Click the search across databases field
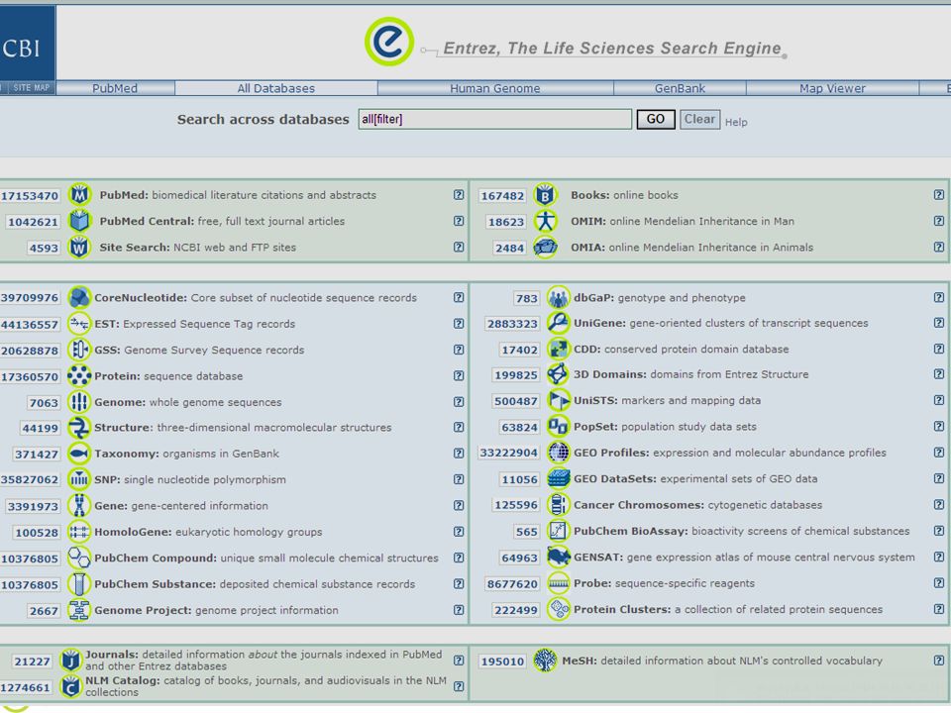The width and height of the screenshot is (951, 713). (x=495, y=119)
